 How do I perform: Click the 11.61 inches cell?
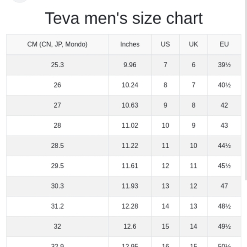pos(130,166)
